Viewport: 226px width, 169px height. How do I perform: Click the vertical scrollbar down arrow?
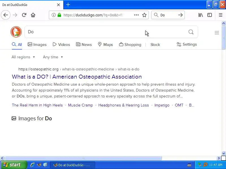coord(223,153)
